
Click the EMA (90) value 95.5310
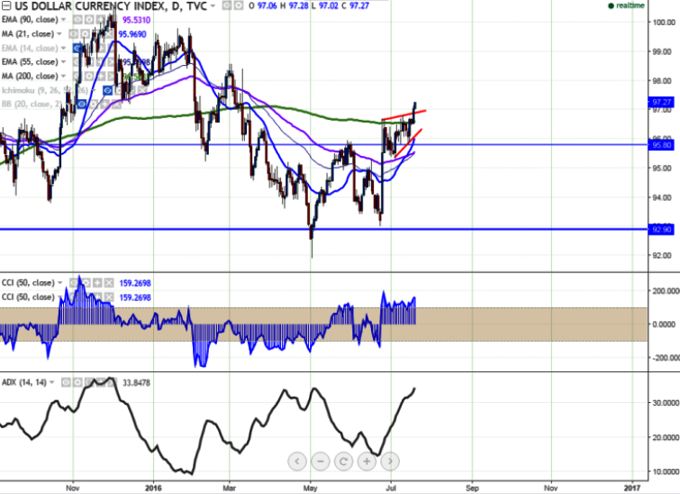[x=136, y=20]
